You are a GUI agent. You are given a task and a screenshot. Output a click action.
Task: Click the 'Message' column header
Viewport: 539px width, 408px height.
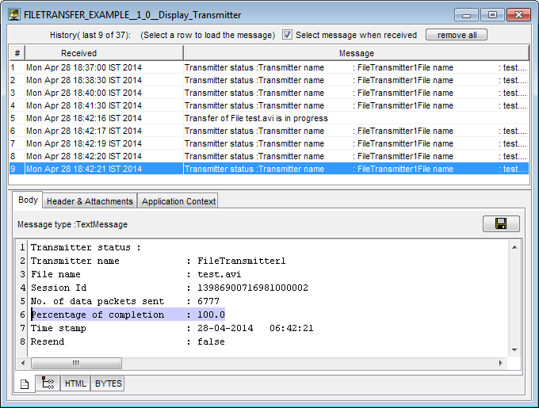pos(356,52)
